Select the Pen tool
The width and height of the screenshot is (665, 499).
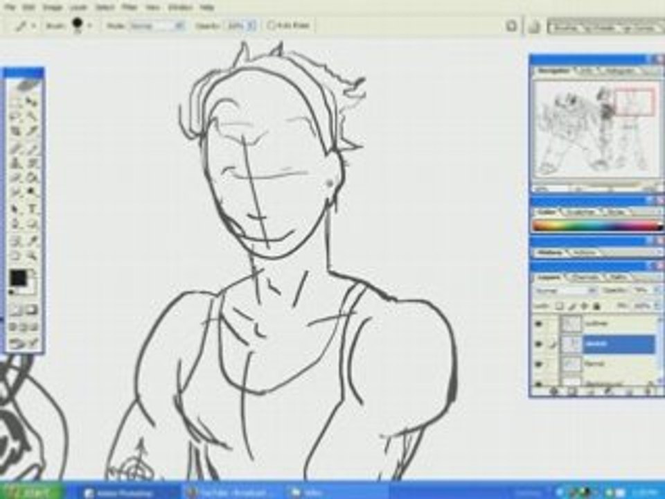pyautogui.click(x=16, y=224)
